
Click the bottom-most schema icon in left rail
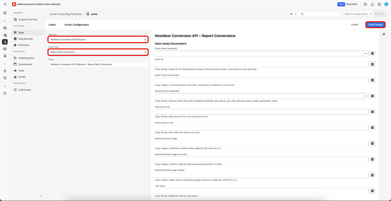[5, 93]
